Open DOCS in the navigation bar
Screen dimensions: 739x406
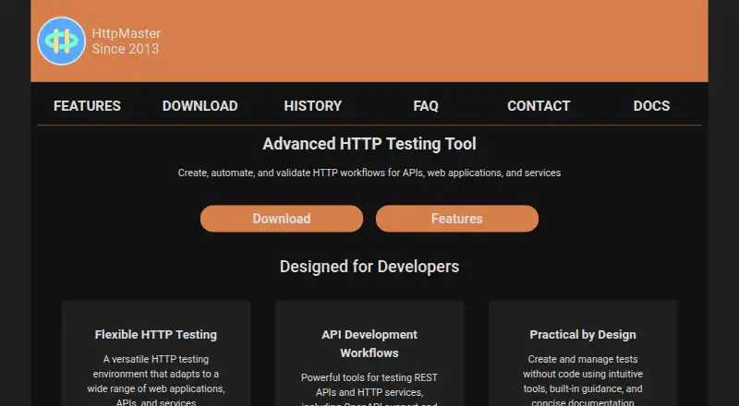(651, 106)
